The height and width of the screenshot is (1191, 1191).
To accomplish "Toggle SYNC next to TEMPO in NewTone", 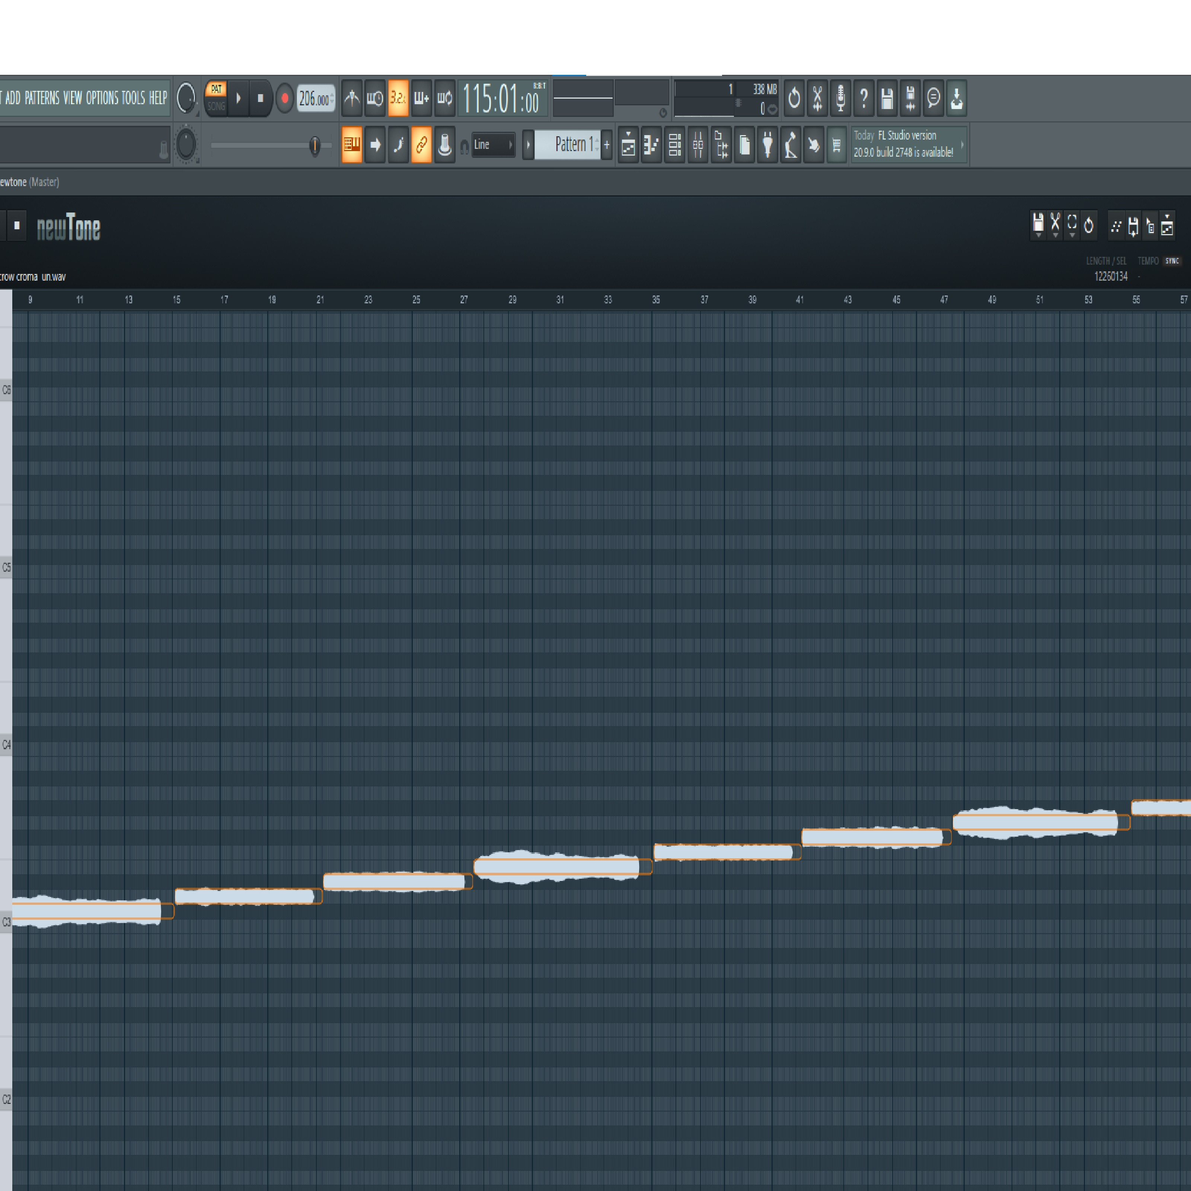I will pos(1172,261).
